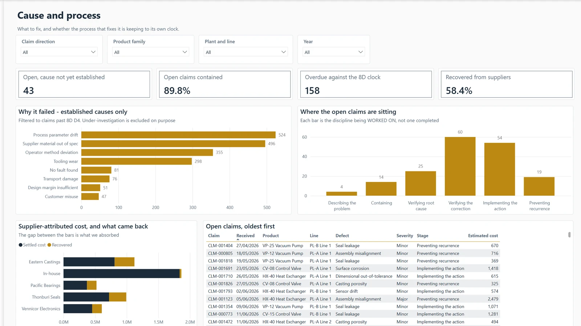This screenshot has width=581, height=326.
Task: Click the Dimensional out-of-tolerance defect cell
Action: click(x=364, y=276)
